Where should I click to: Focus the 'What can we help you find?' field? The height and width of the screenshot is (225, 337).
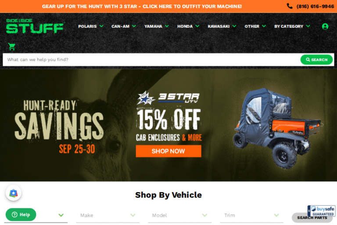[151, 60]
